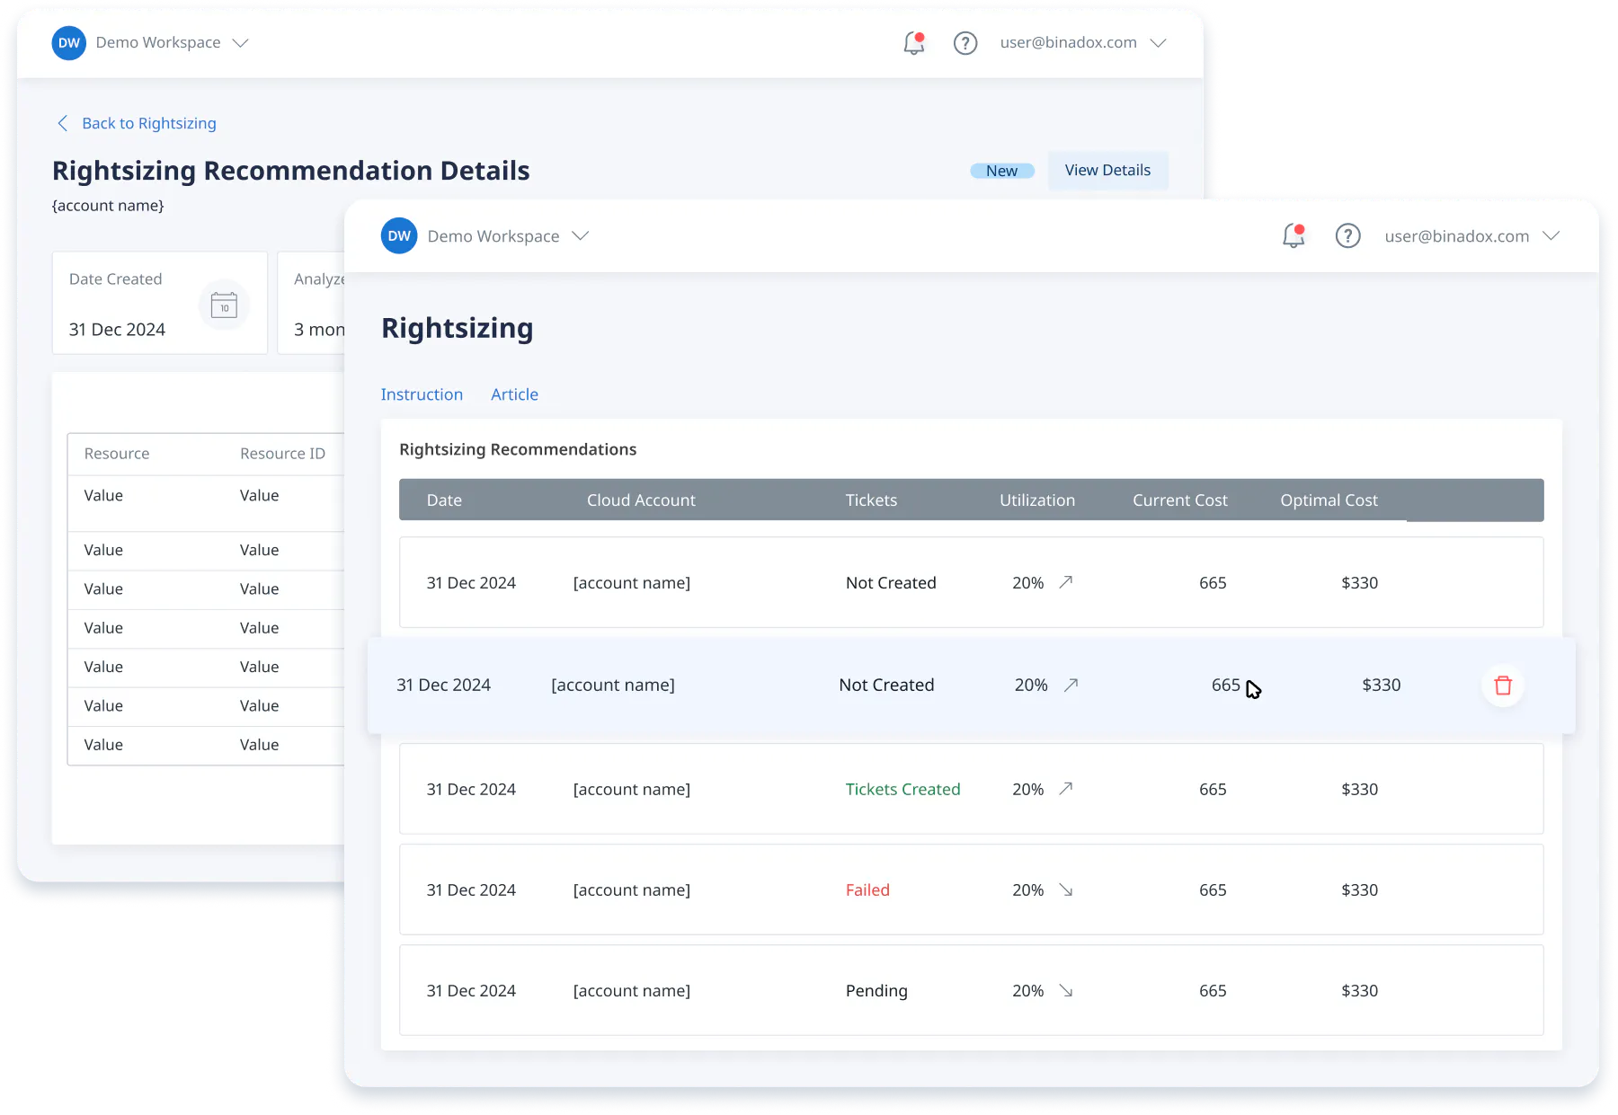Select the Tickets Created status text

[902, 789]
